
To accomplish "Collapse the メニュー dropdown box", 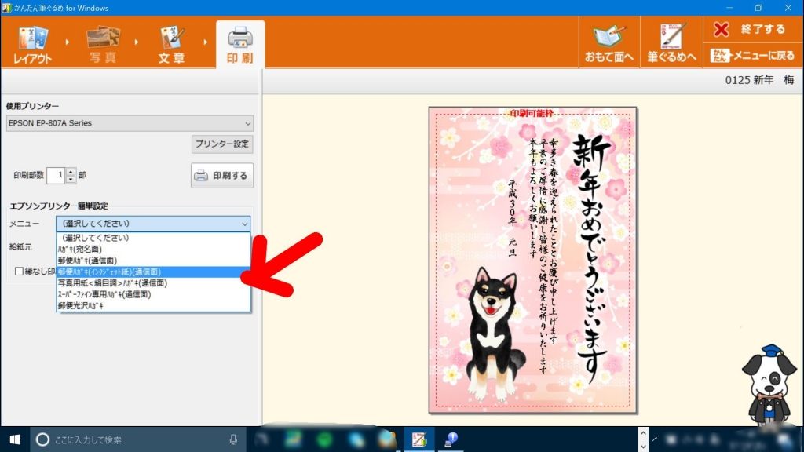I will pyautogui.click(x=153, y=224).
